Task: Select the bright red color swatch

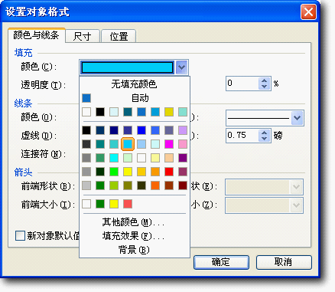Action: [x=169, y=172]
